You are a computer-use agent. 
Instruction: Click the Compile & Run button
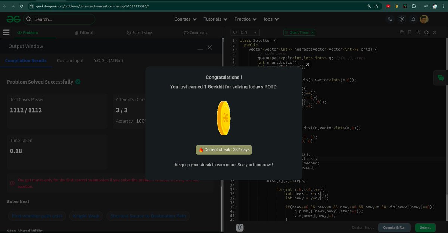click(394, 227)
